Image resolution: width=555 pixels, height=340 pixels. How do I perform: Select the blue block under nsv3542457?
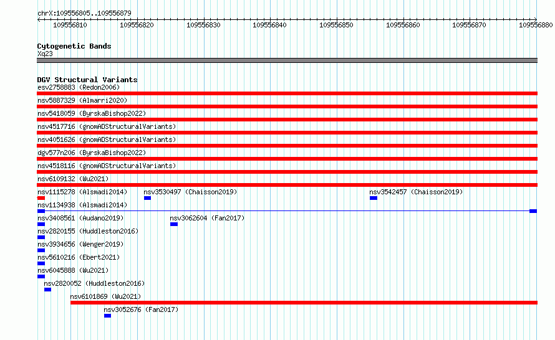click(374, 198)
